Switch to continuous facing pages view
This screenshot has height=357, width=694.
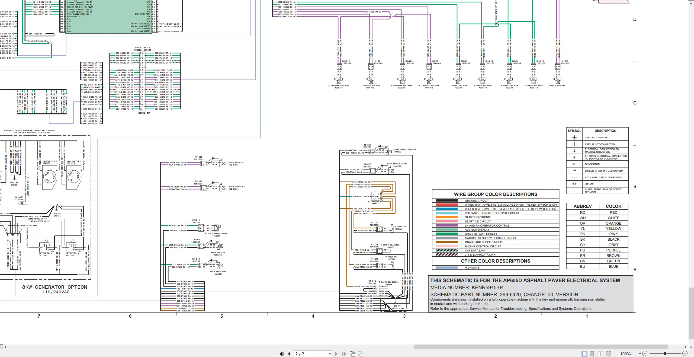click(x=609, y=354)
